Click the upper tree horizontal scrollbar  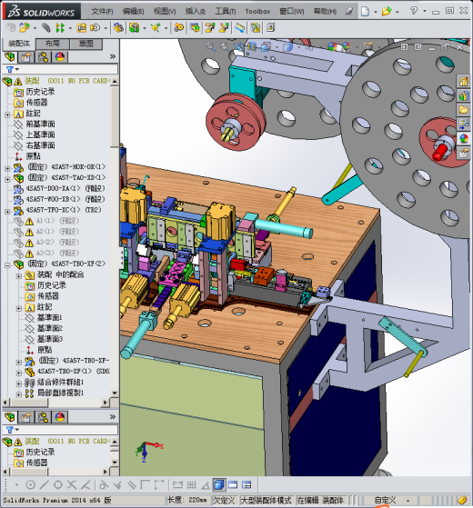pos(55,403)
